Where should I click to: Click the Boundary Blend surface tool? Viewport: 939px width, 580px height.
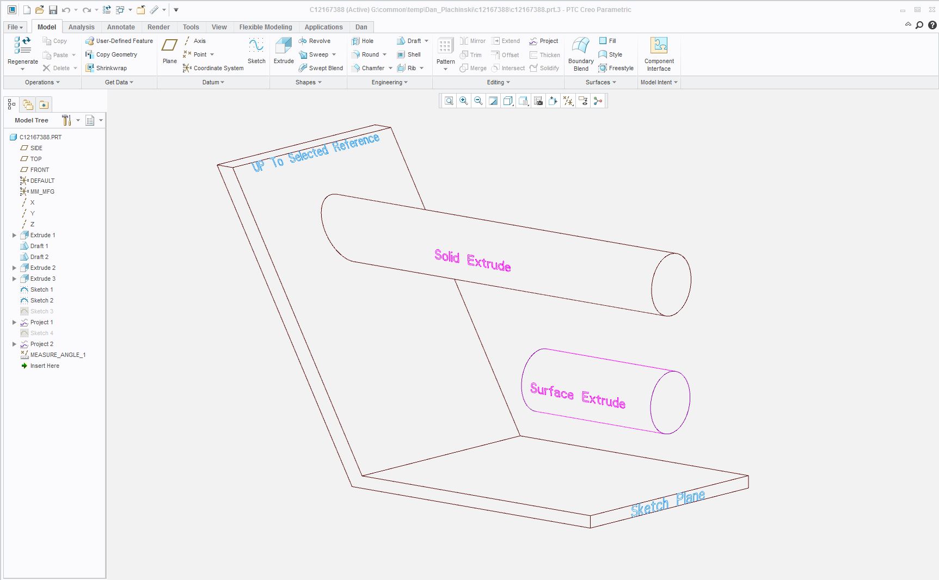tap(581, 53)
